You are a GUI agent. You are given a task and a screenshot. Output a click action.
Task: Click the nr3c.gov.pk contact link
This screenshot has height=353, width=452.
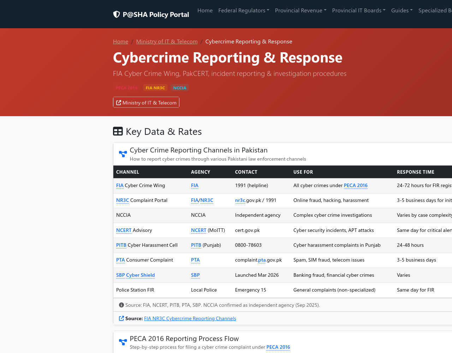pyautogui.click(x=240, y=200)
